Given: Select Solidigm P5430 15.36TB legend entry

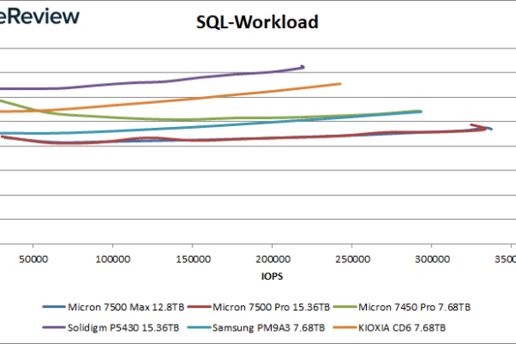Looking at the screenshot, I should tap(111, 328).
